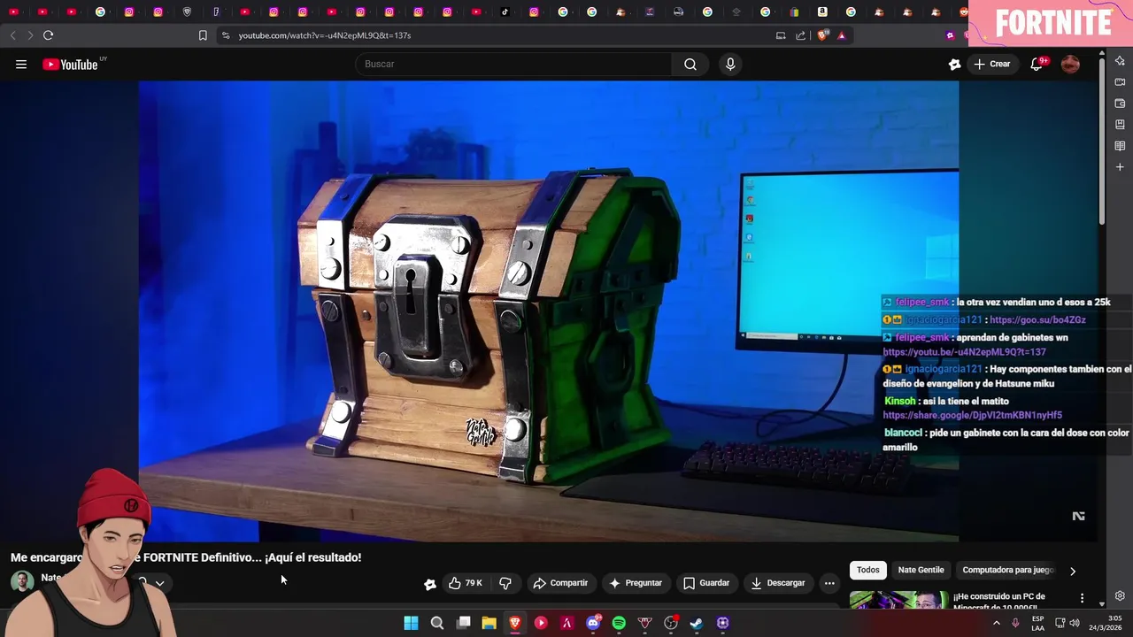Open Leo AI from Brave sidebar
Image resolution: width=1133 pixels, height=637 pixels.
click(1120, 60)
